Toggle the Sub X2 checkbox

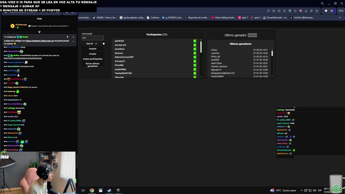coord(103,44)
